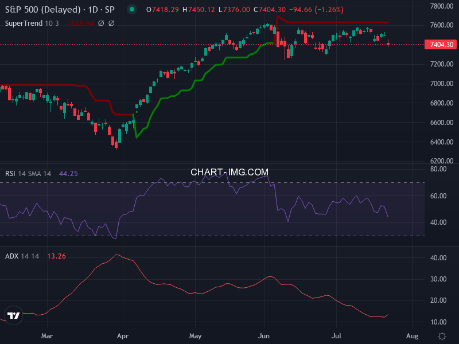459x344 pixels.
Task: Click the May label on time axis
Action: pyautogui.click(x=195, y=336)
